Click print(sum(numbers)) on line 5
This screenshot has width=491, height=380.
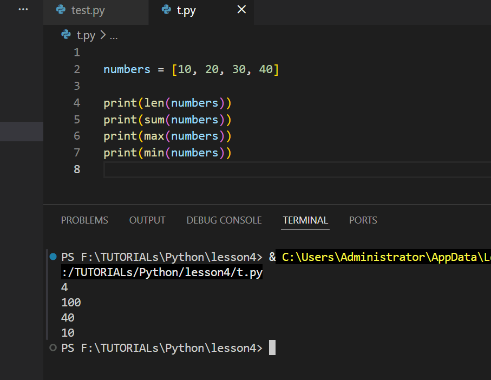(x=167, y=120)
